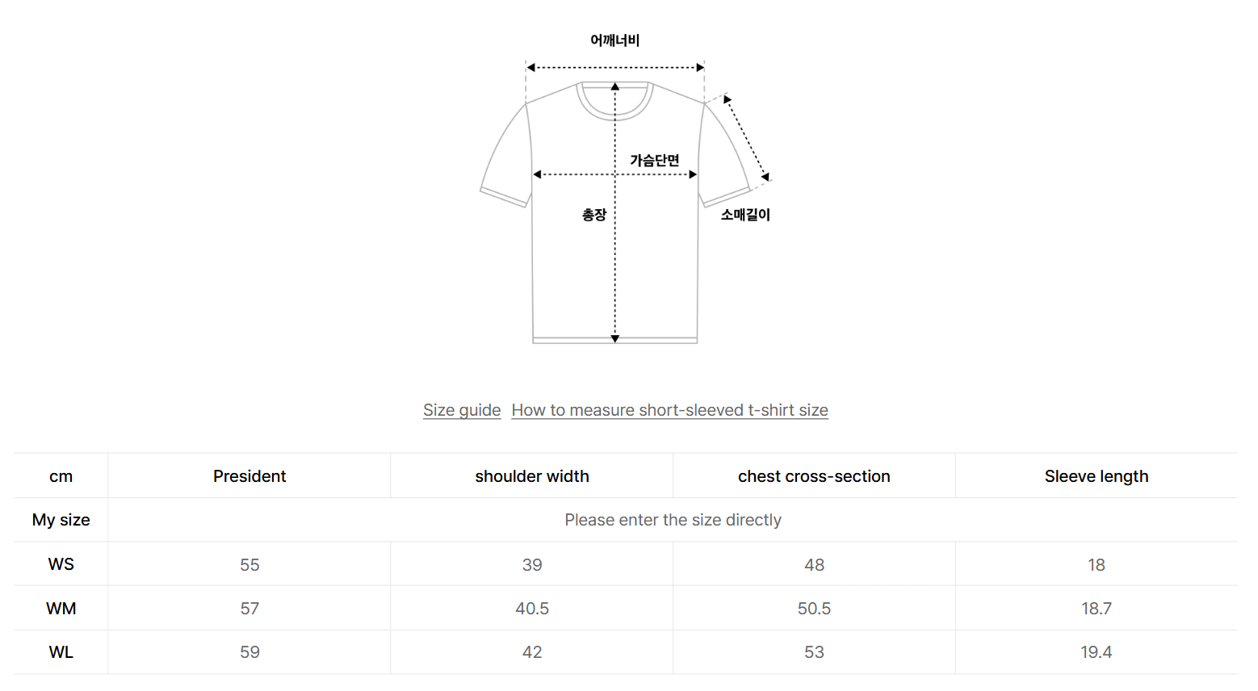Click the Sleeve length column header
Image resolution: width=1258 pixels, height=691 pixels.
(x=1096, y=476)
